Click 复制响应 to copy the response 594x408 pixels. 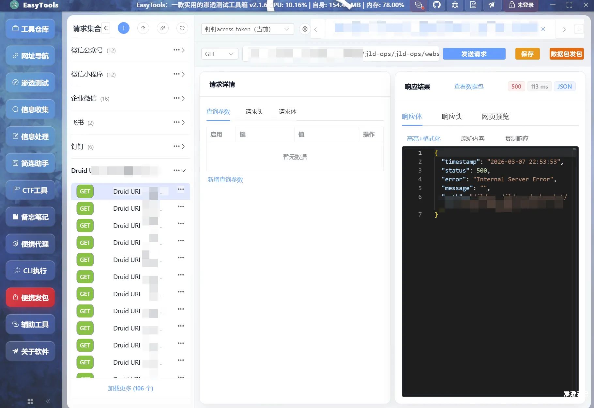click(516, 138)
